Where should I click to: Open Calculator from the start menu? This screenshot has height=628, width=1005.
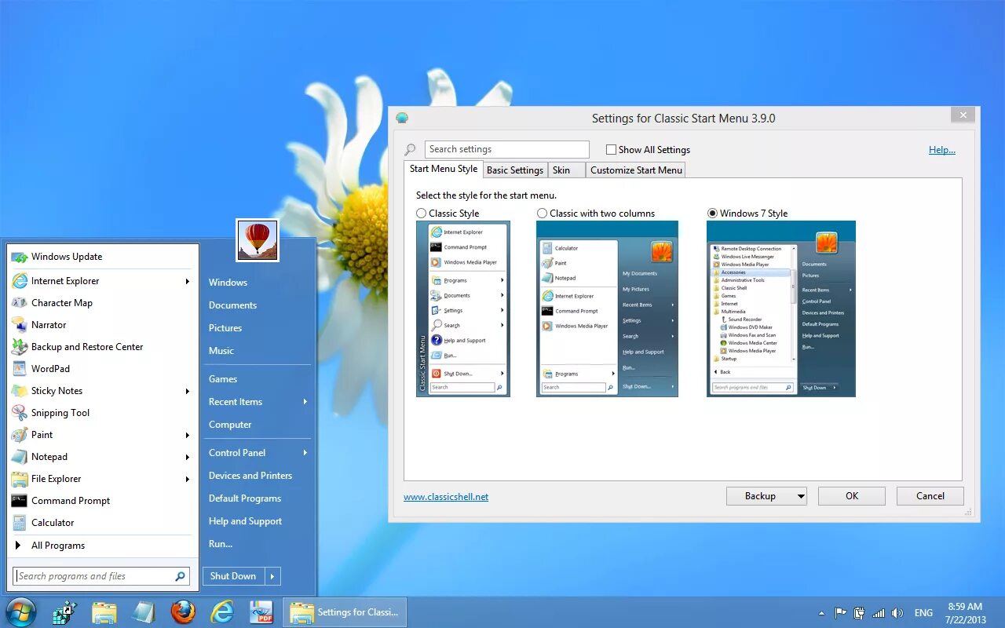pyautogui.click(x=53, y=522)
